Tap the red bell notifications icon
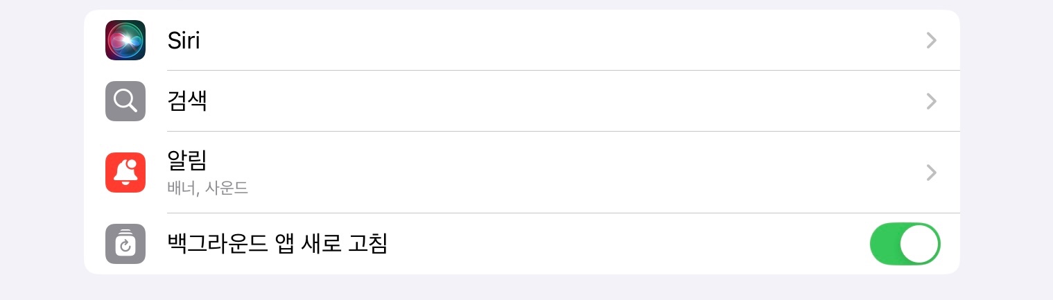The height and width of the screenshot is (300, 1053). tap(125, 172)
